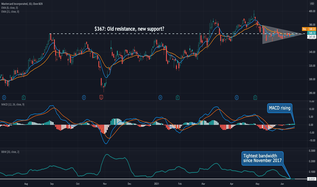Click the orange Pre 368.22 price label
Screen dimensions: 317x187
coord(309,29)
